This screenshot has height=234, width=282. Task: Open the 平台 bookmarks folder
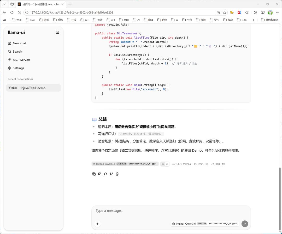tap(187, 20)
